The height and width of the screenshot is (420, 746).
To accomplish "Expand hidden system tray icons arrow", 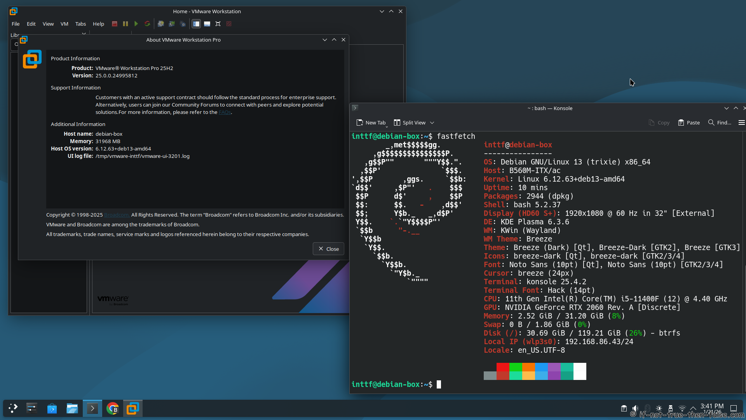I will pyautogui.click(x=693, y=408).
